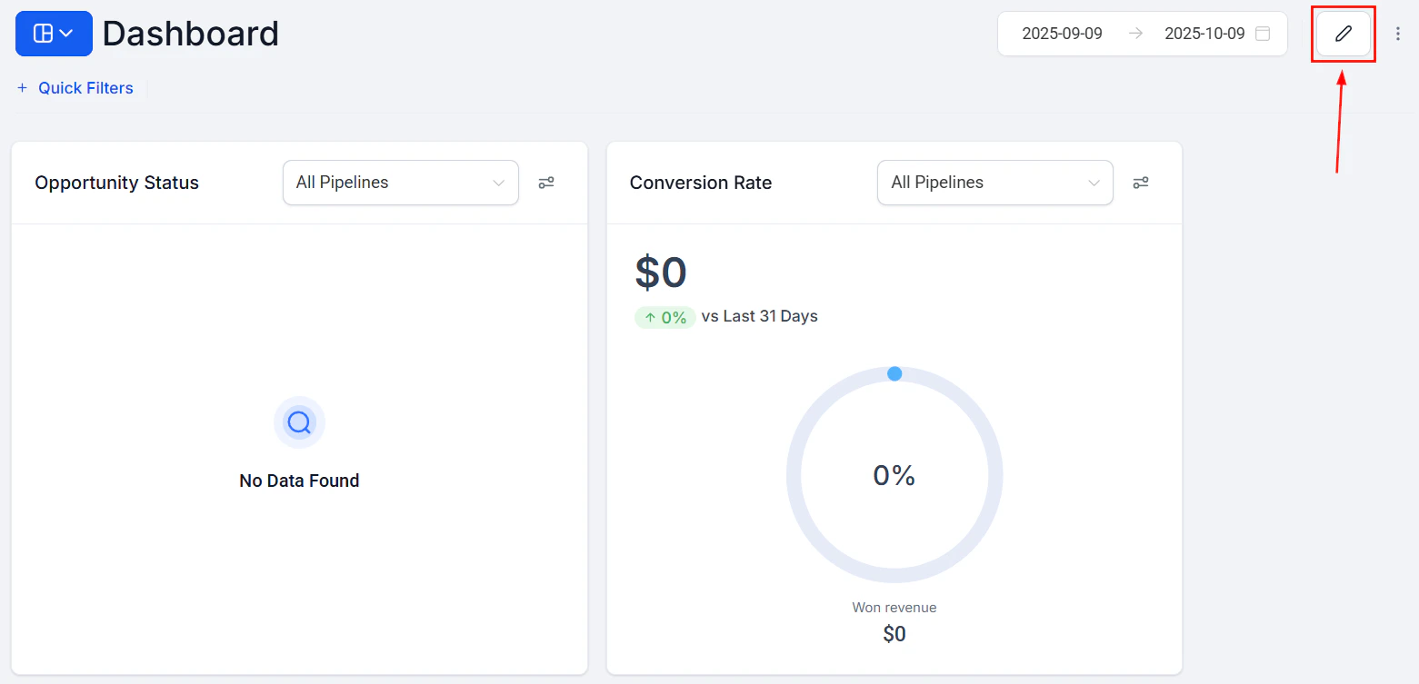Click the Dashboard title
Viewport: 1419px width, 684px height.
coord(190,34)
